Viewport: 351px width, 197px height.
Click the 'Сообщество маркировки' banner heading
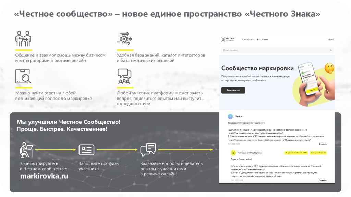coord(257,68)
